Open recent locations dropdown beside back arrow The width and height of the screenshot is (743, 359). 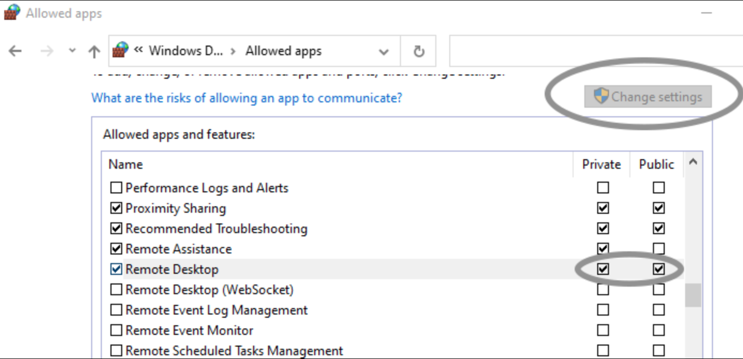click(x=71, y=50)
